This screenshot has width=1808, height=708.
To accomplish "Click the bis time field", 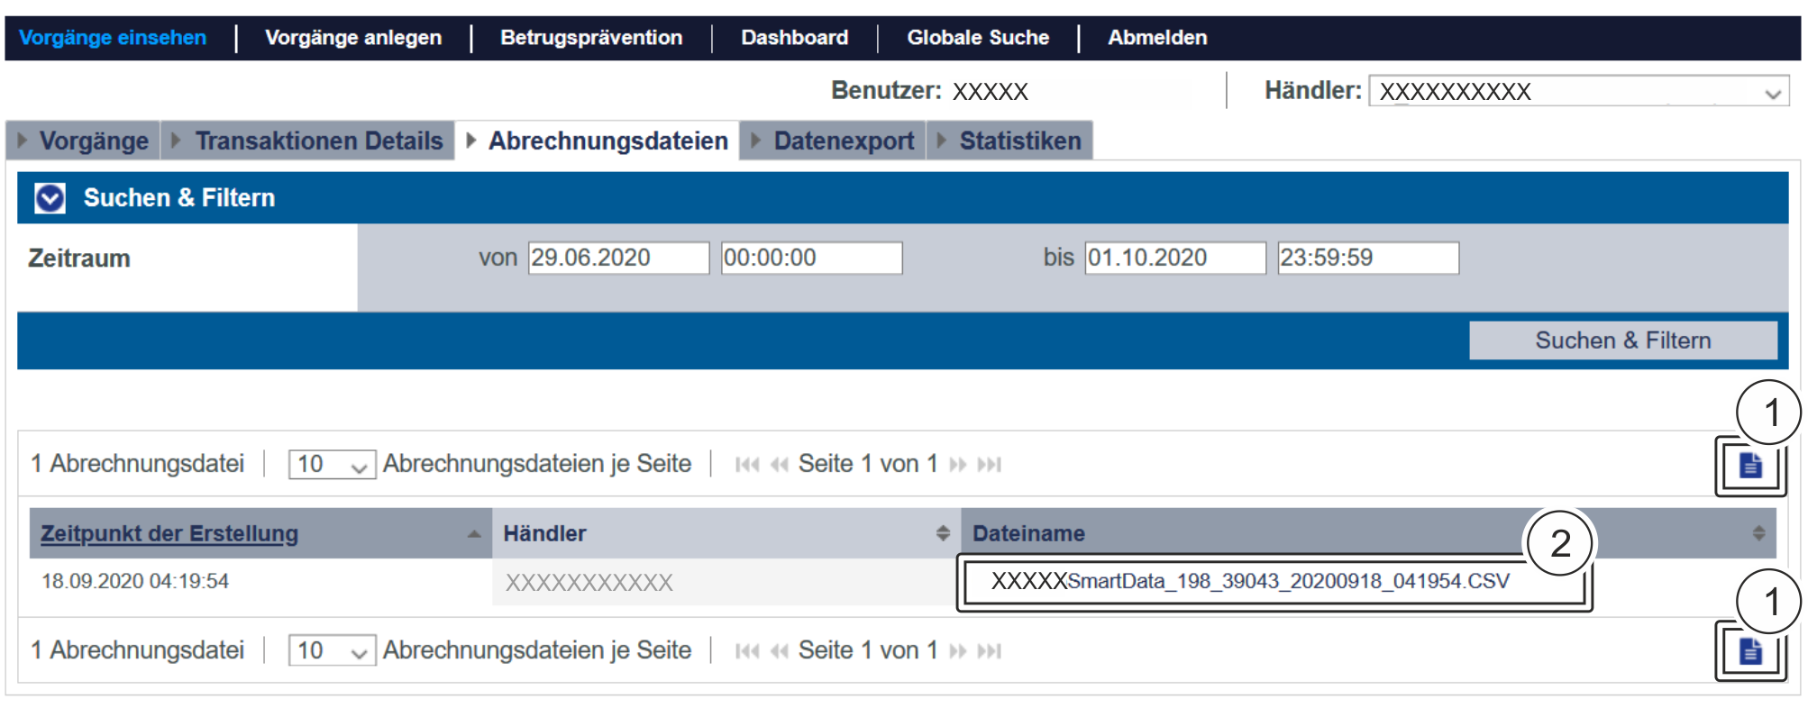I will [x=1367, y=258].
